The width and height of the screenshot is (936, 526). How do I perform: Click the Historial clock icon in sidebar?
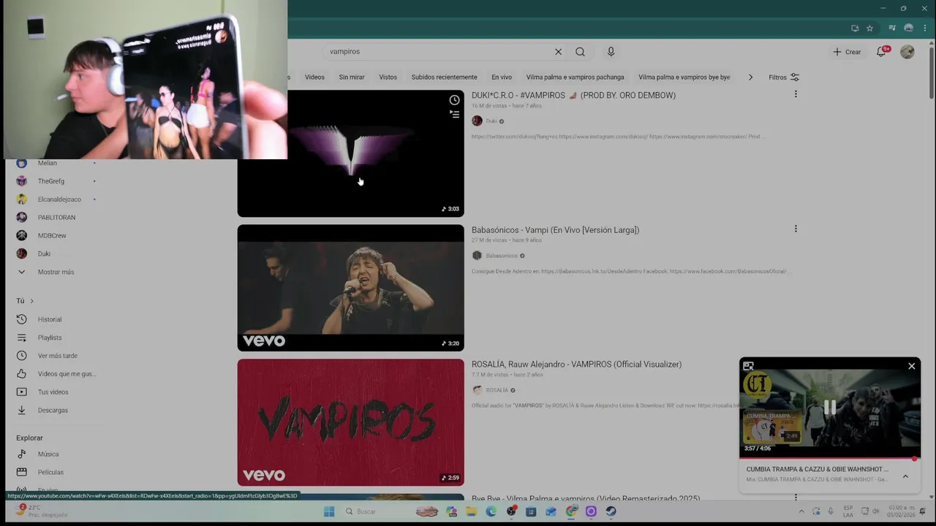point(21,319)
